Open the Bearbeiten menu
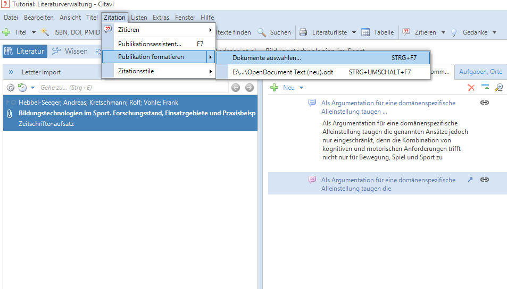The width and height of the screenshot is (507, 289). (39, 18)
